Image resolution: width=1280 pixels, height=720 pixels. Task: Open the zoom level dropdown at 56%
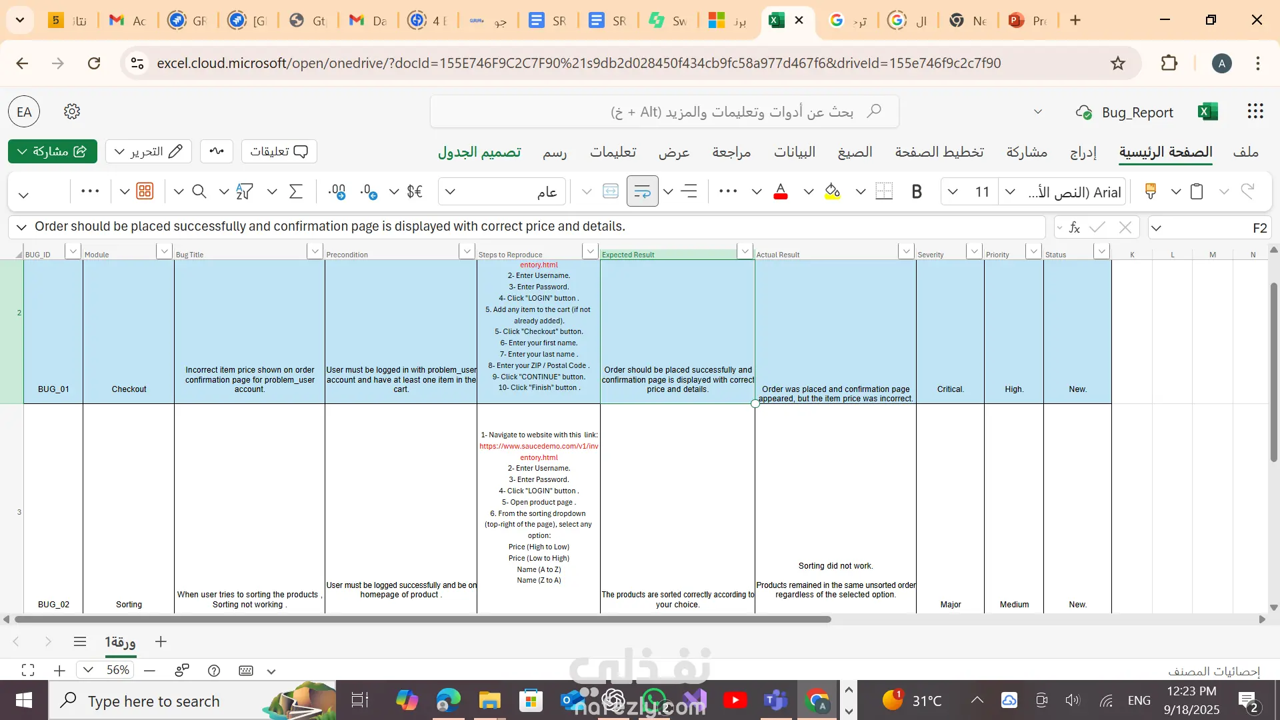point(88,670)
